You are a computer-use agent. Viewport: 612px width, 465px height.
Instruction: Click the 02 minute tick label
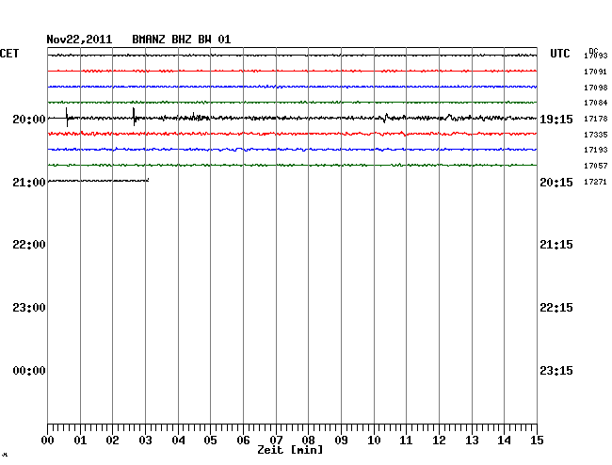coord(112,441)
